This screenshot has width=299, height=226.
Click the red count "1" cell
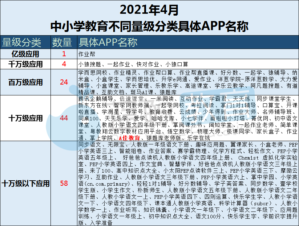(64, 54)
